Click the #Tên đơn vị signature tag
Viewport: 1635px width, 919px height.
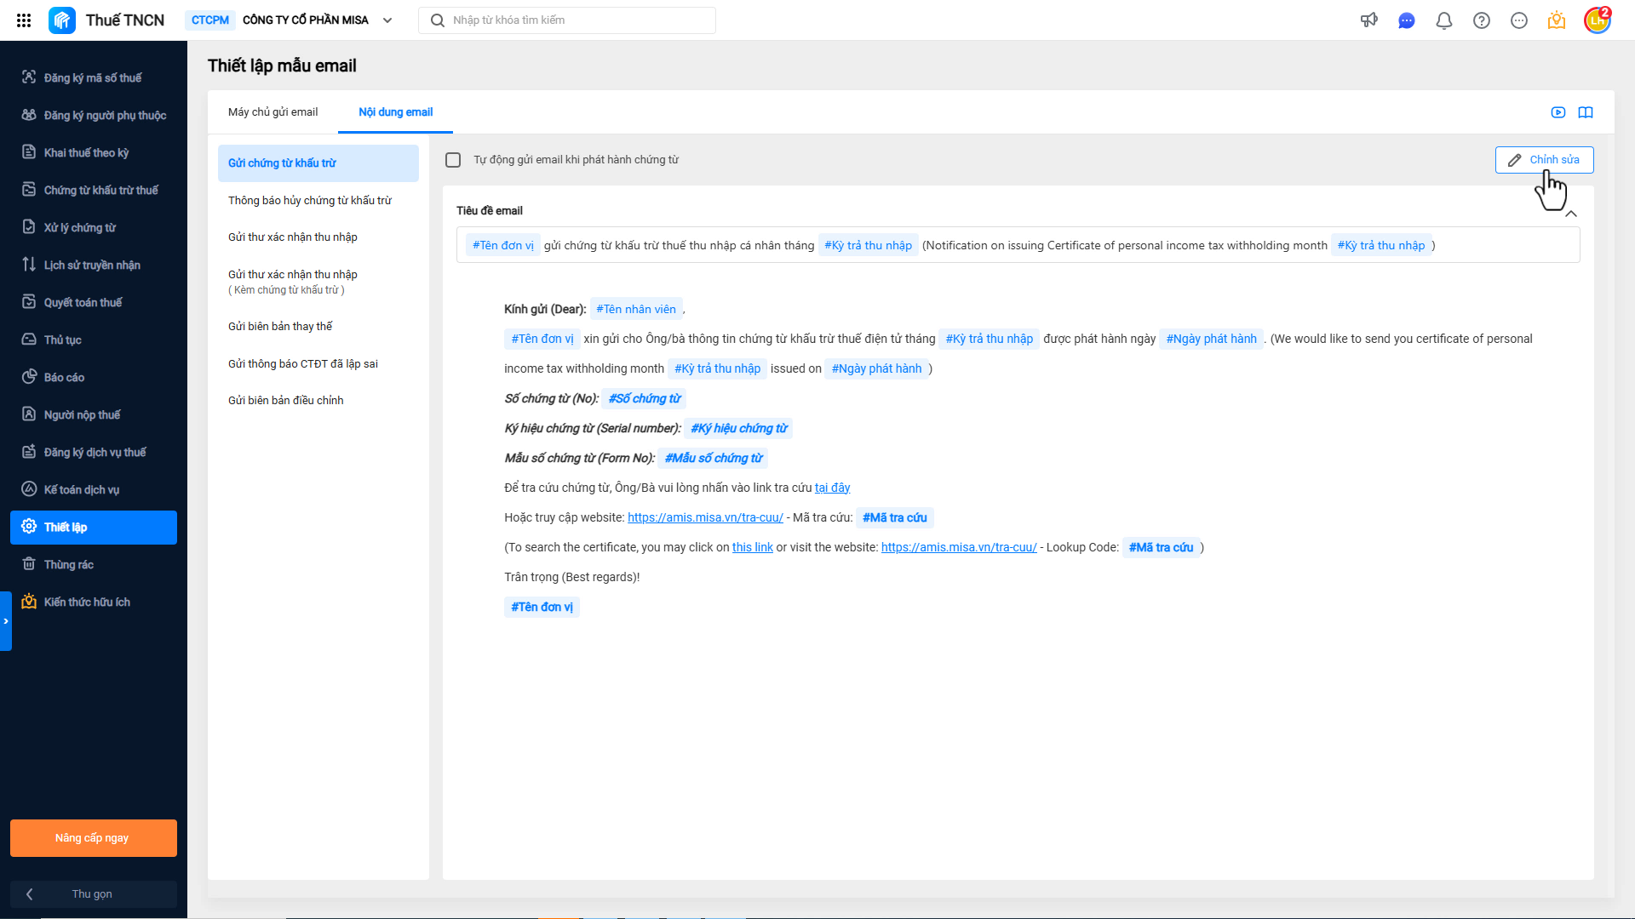click(542, 607)
